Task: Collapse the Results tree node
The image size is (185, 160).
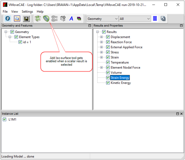Action: point(98,32)
